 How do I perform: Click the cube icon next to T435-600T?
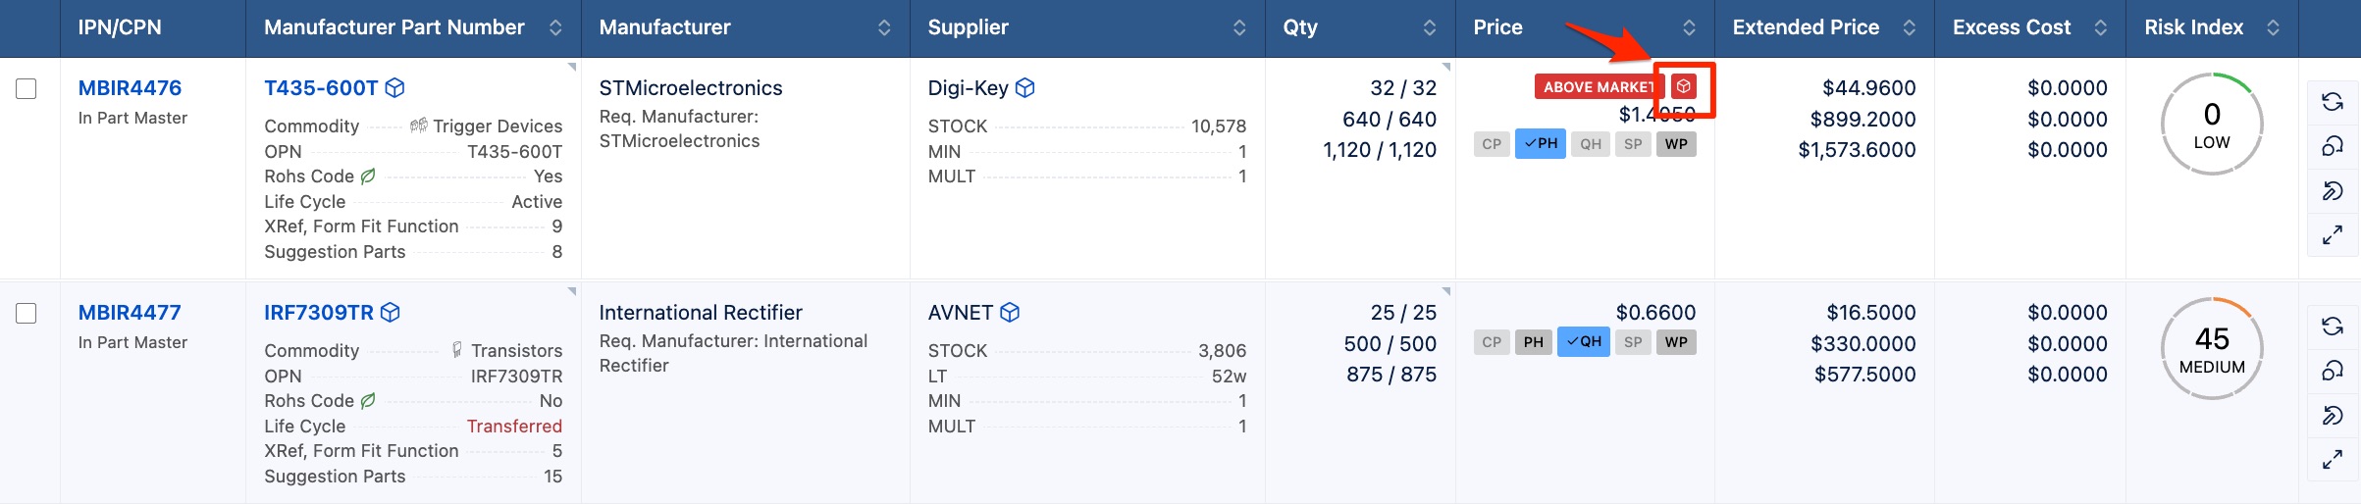click(395, 88)
